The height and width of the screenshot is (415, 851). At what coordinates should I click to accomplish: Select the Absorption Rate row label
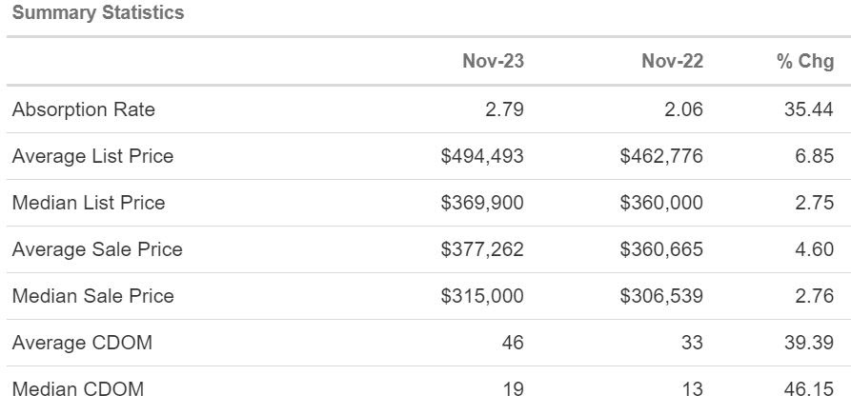pyautogui.click(x=84, y=109)
